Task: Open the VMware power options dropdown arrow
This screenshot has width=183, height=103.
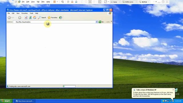Action: (x=57, y=2)
